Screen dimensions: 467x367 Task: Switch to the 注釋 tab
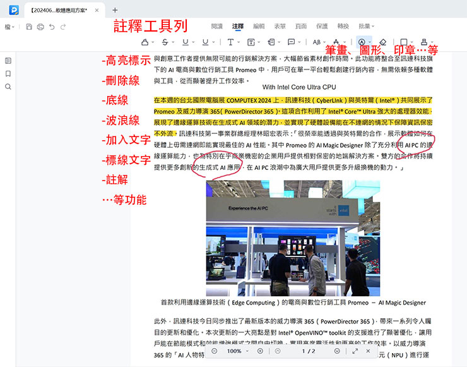tap(238, 27)
